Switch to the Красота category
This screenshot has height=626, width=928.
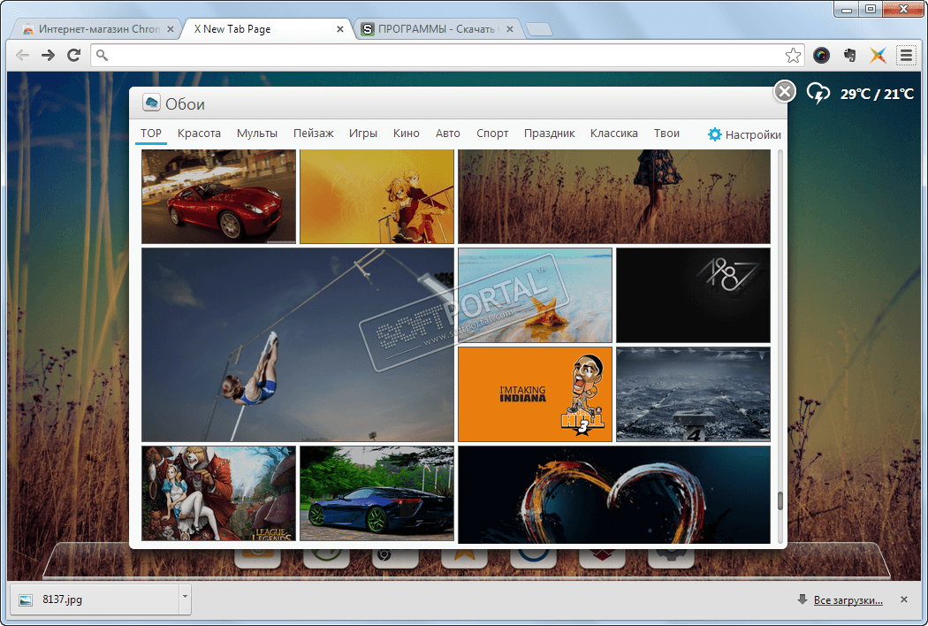(199, 134)
